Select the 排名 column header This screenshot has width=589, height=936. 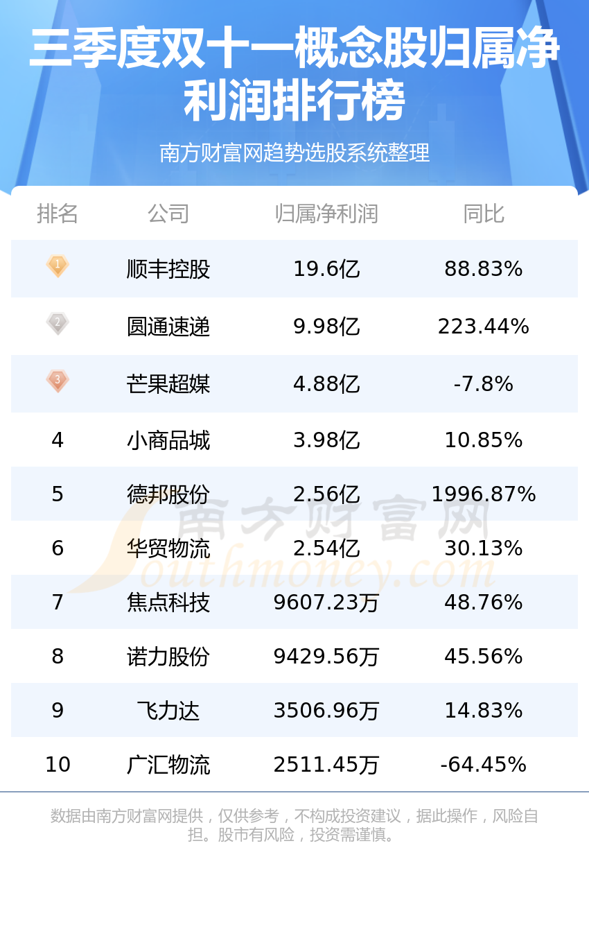coord(58,214)
